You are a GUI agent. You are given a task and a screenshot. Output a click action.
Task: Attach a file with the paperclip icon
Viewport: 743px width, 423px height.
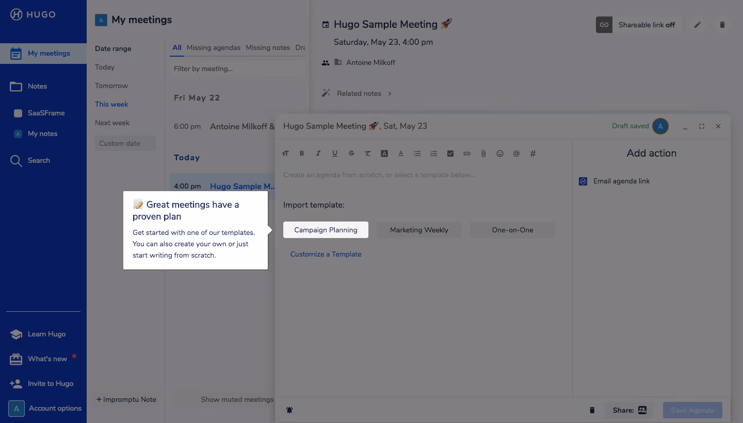[x=483, y=154]
